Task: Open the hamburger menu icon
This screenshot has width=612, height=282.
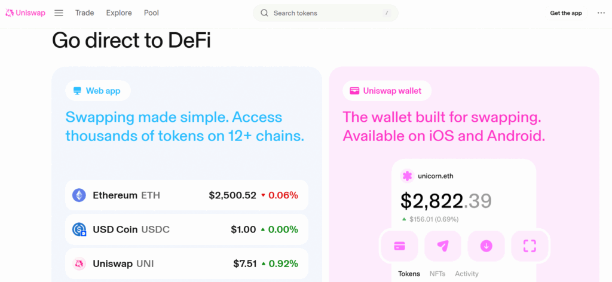Action: point(59,13)
